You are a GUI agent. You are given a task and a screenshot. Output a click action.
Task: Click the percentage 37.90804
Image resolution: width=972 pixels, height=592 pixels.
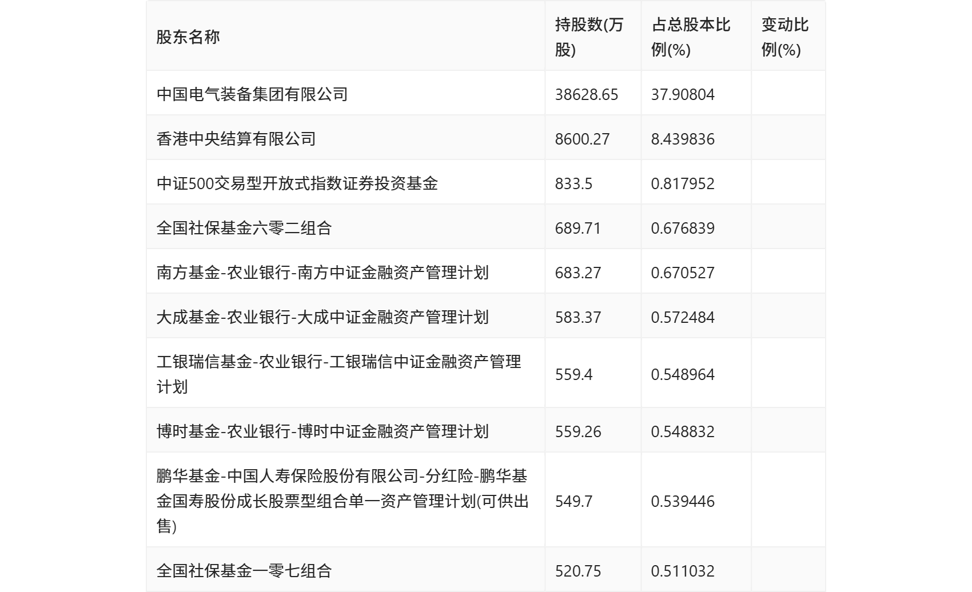[x=683, y=94]
